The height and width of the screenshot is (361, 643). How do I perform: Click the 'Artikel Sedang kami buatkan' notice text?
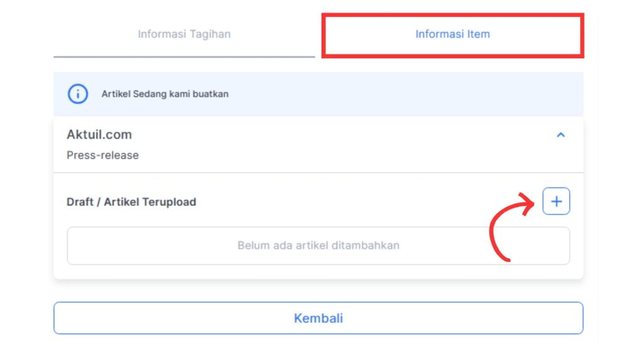165,94
